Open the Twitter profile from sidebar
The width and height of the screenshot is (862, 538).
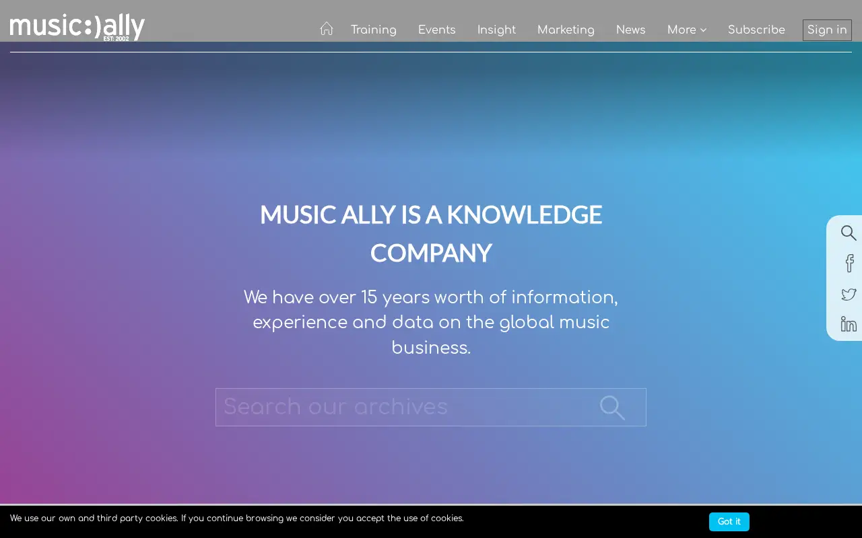(849, 295)
